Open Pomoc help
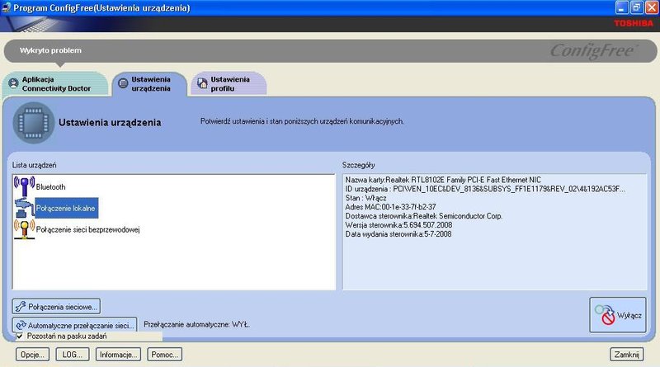 click(164, 355)
